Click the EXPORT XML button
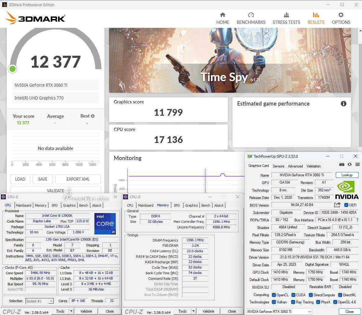This screenshot has height=315, width=362. 78,179
